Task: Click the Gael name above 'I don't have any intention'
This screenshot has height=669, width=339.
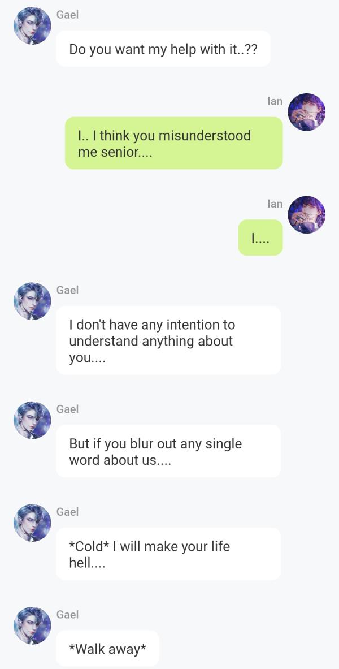Action: (67, 290)
